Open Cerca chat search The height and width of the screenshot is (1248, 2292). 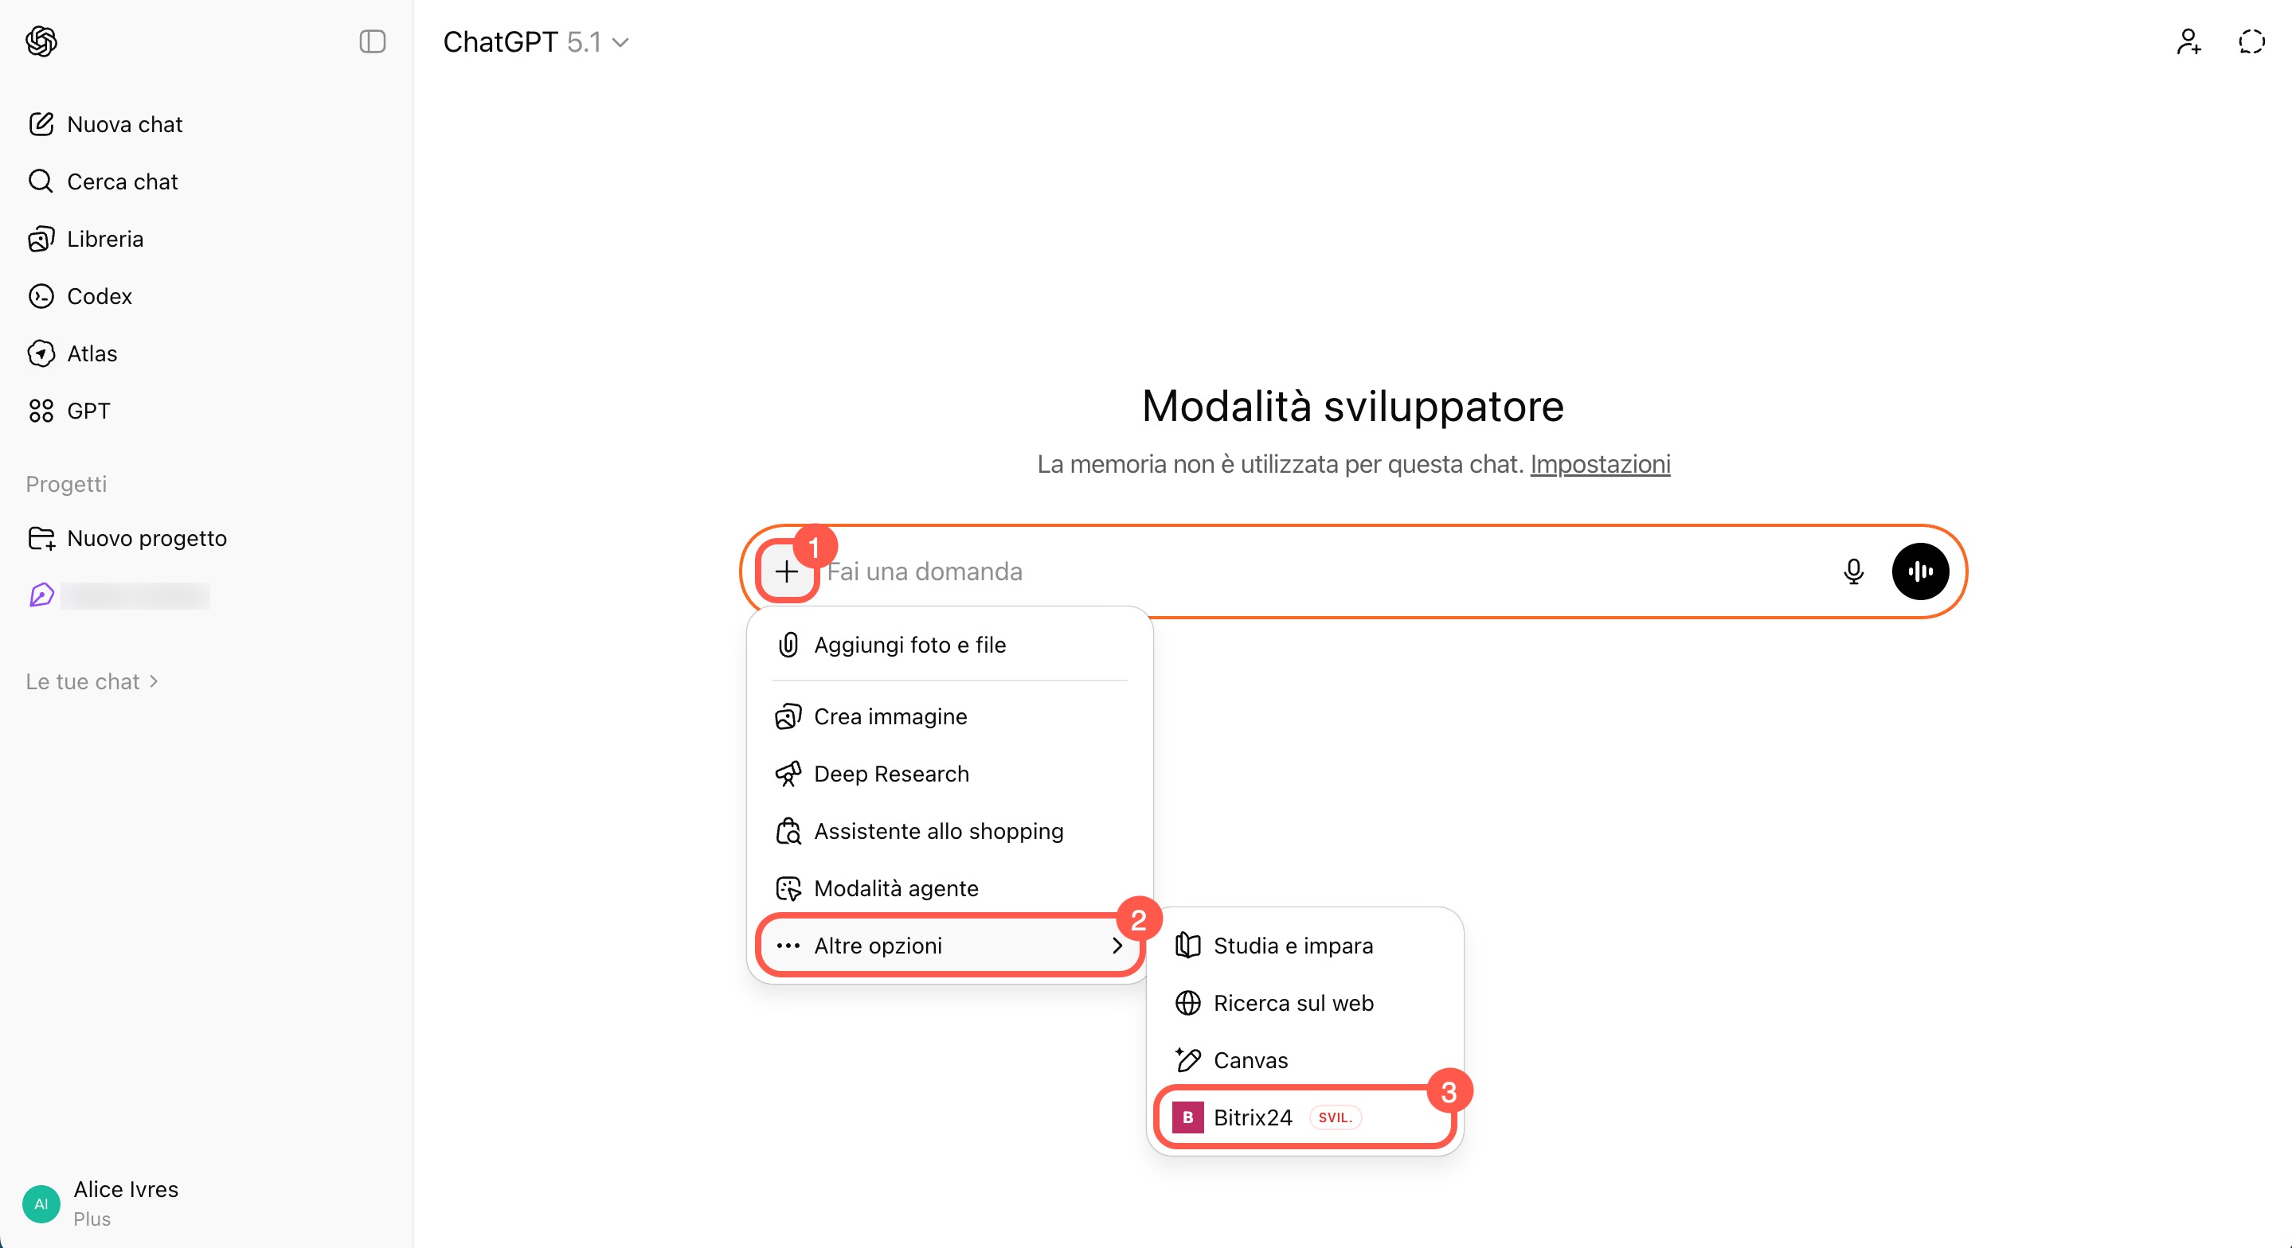click(x=122, y=181)
